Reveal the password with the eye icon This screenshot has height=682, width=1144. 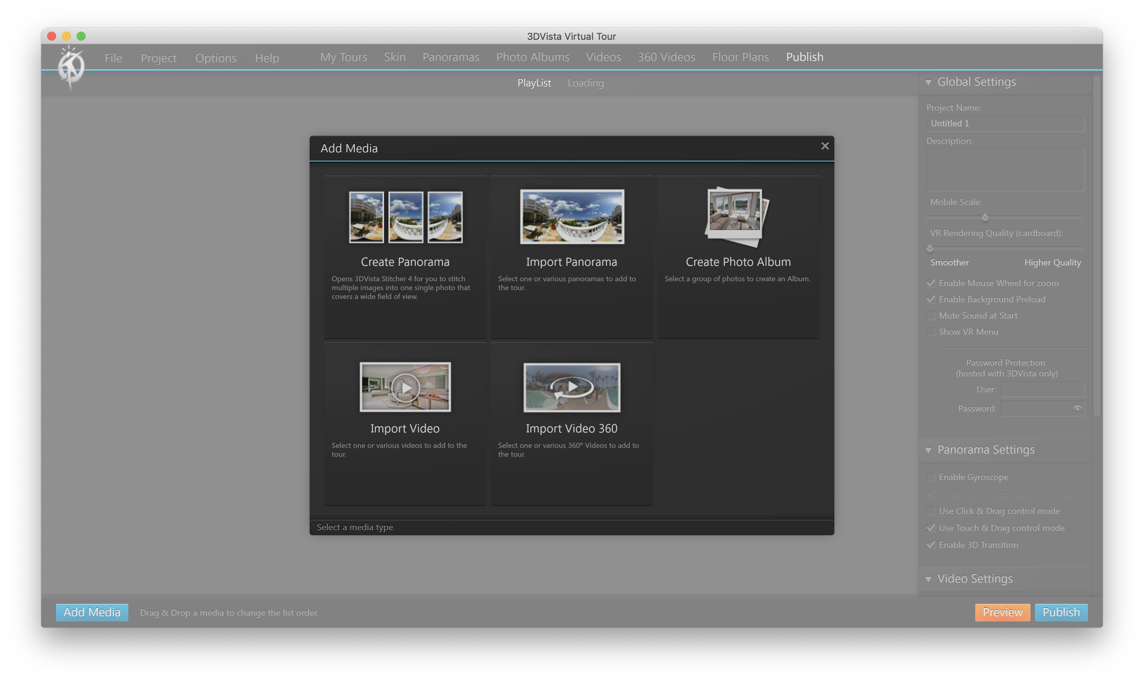(x=1078, y=408)
